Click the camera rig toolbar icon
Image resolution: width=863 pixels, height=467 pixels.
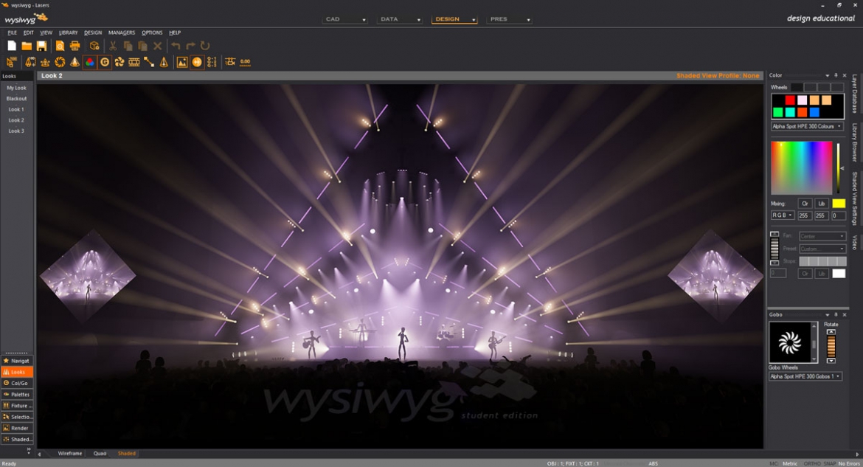230,62
